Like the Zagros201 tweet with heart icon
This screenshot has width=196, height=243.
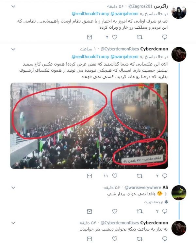tap(115, 37)
